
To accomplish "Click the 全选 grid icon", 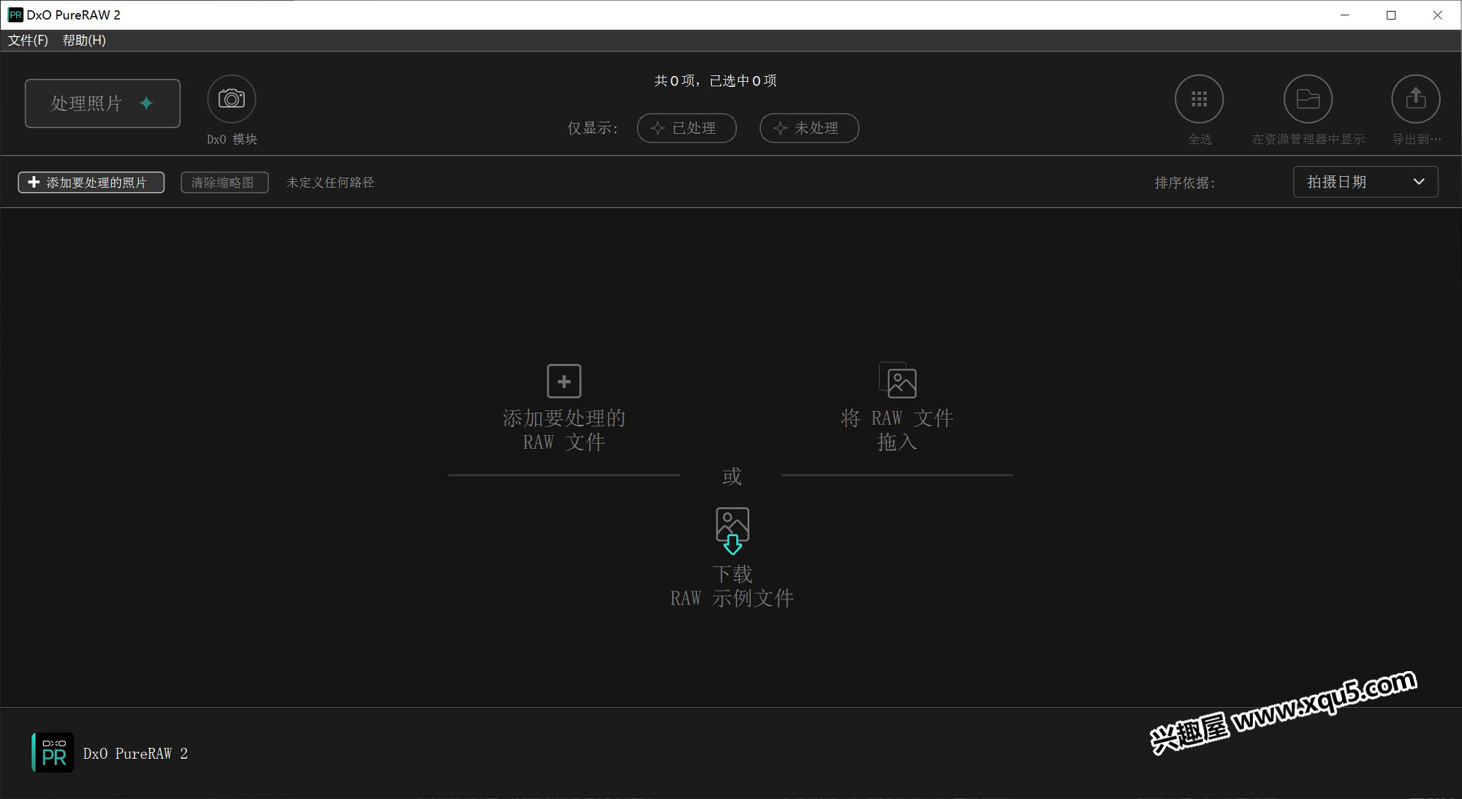I will click(1199, 99).
